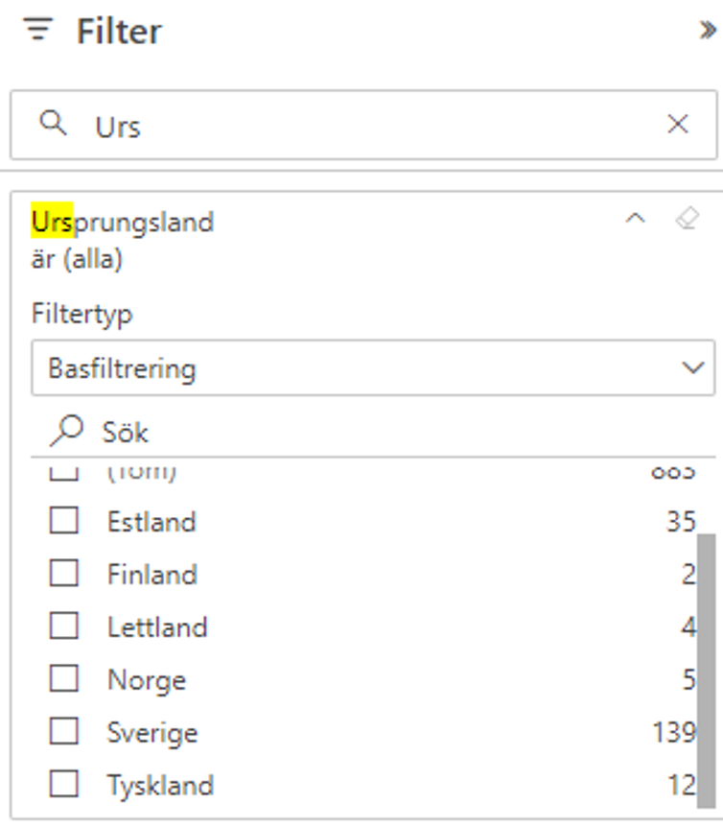Select the Norge checkbox
The width and height of the screenshot is (723, 827).
(x=64, y=678)
